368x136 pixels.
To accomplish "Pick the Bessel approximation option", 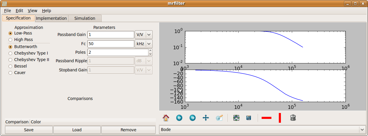I will click(x=11, y=66).
